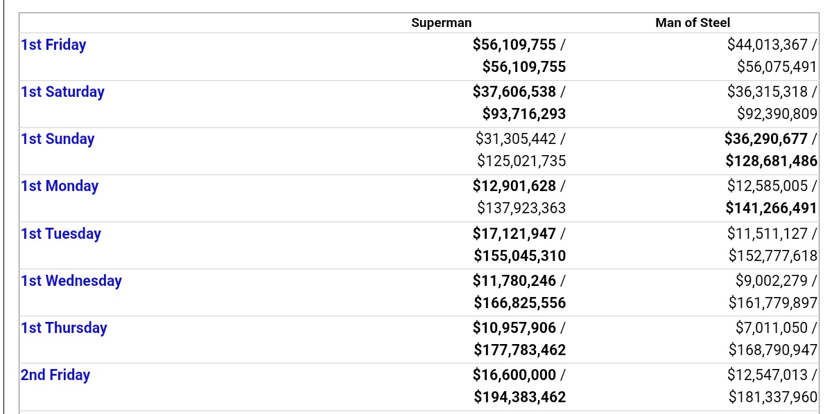Select Superman's $16,600,000 second Friday gross
832x414 pixels.
click(x=514, y=375)
